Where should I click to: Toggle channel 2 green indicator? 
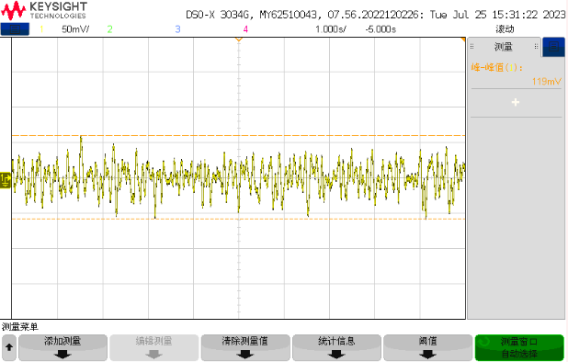click(x=109, y=29)
